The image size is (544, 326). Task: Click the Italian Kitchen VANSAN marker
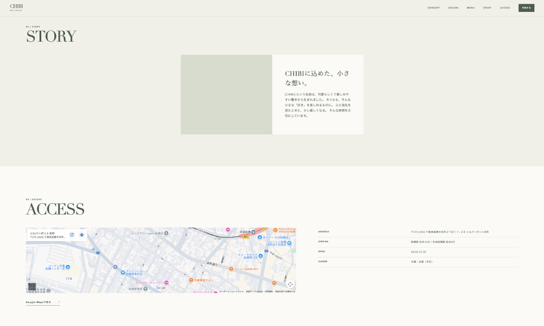(x=275, y=230)
